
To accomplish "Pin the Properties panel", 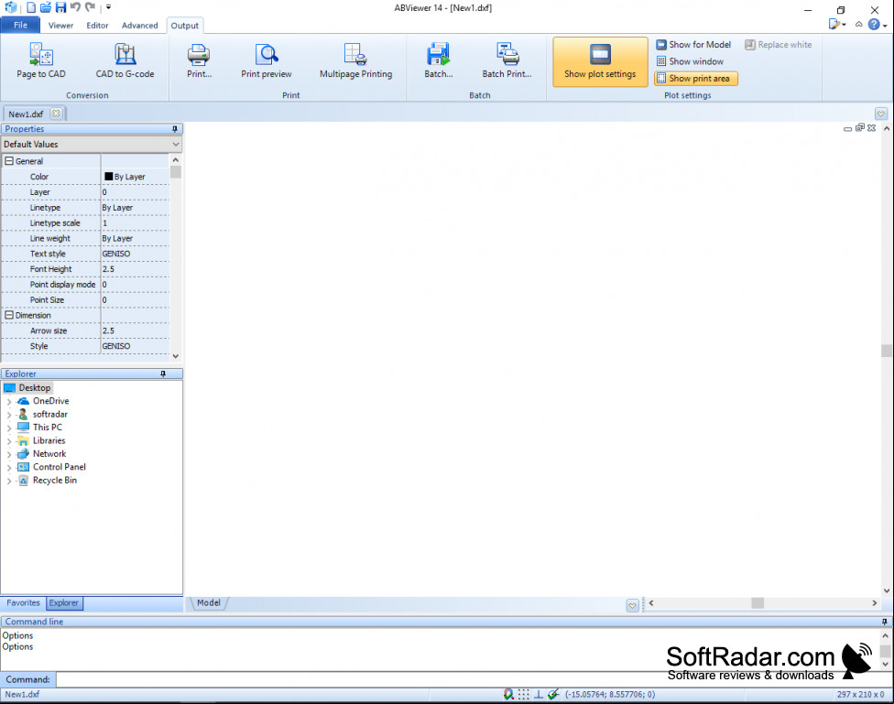I will 175,129.
